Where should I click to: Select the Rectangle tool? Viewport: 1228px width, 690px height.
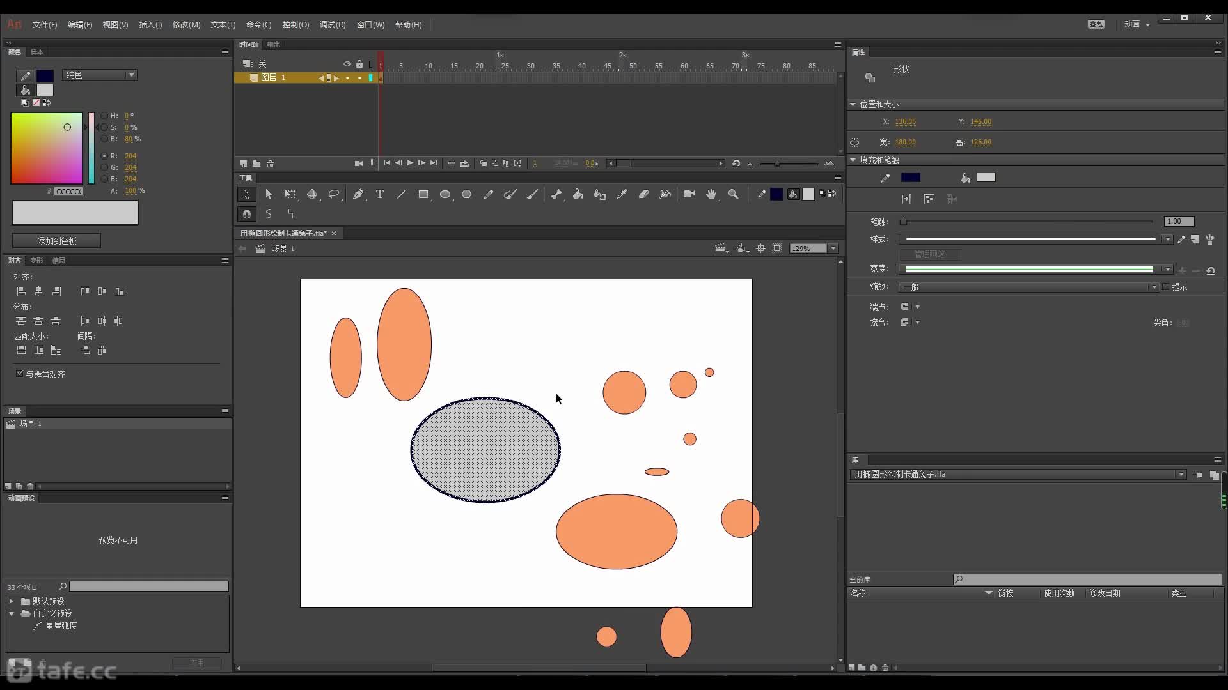(423, 194)
